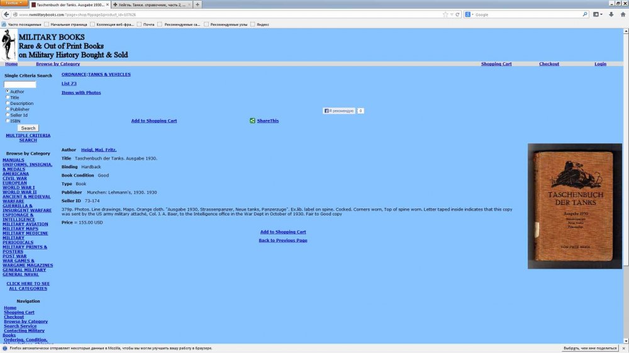
Task: Open Browse by Category in top bar
Action: tap(58, 63)
